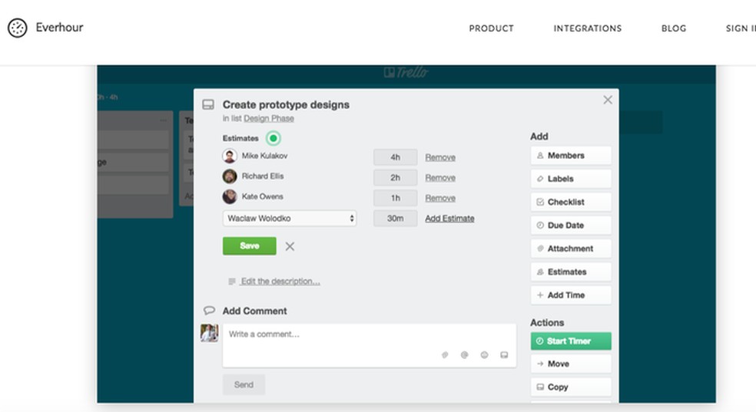Click Kate Owens' avatar
The width and height of the screenshot is (756, 412).
pos(230,197)
